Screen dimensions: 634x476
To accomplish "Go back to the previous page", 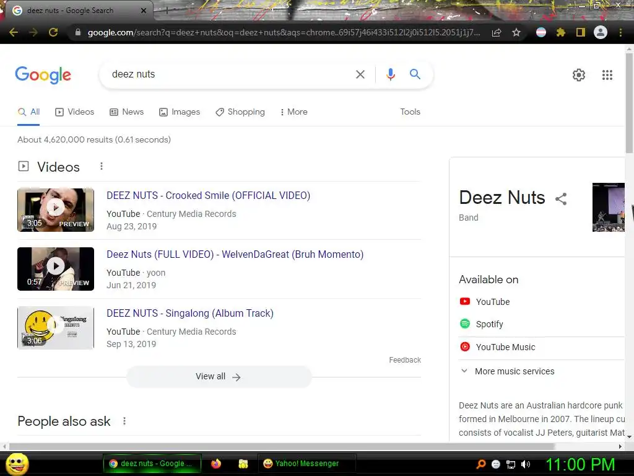I will [x=14, y=32].
